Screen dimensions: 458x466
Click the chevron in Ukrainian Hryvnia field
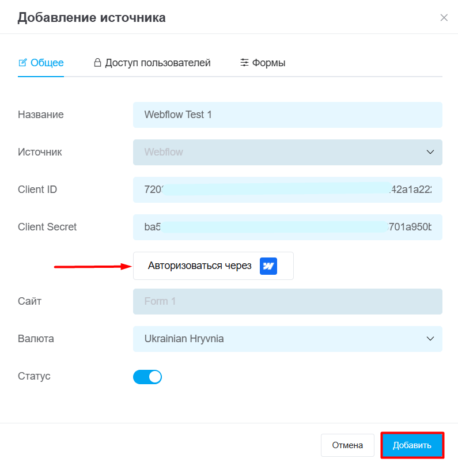[x=430, y=339]
